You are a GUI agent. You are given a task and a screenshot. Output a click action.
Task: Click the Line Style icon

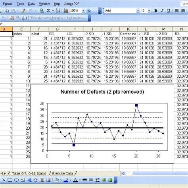84,180
